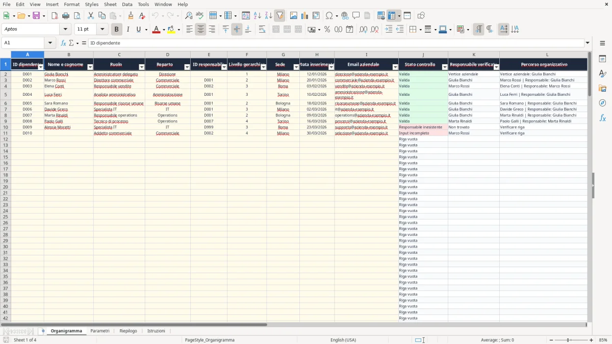Click the formula input field
612x344 pixels.
(336, 43)
